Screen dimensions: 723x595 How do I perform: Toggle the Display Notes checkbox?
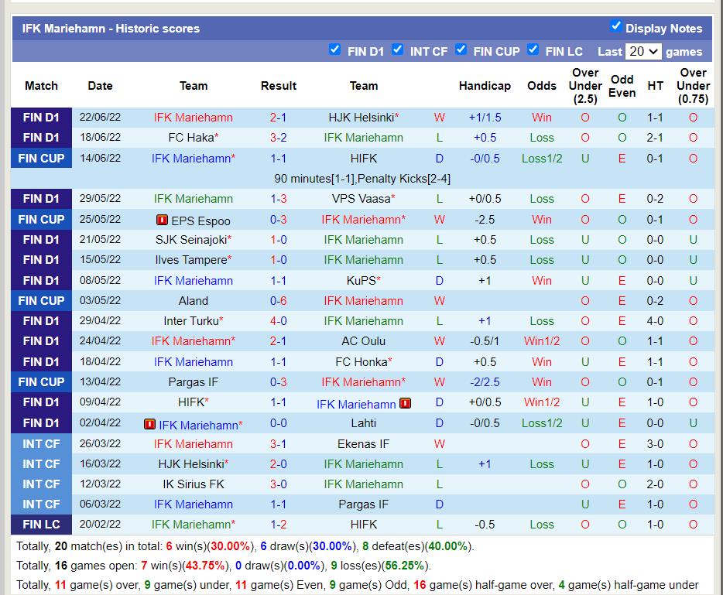click(616, 26)
